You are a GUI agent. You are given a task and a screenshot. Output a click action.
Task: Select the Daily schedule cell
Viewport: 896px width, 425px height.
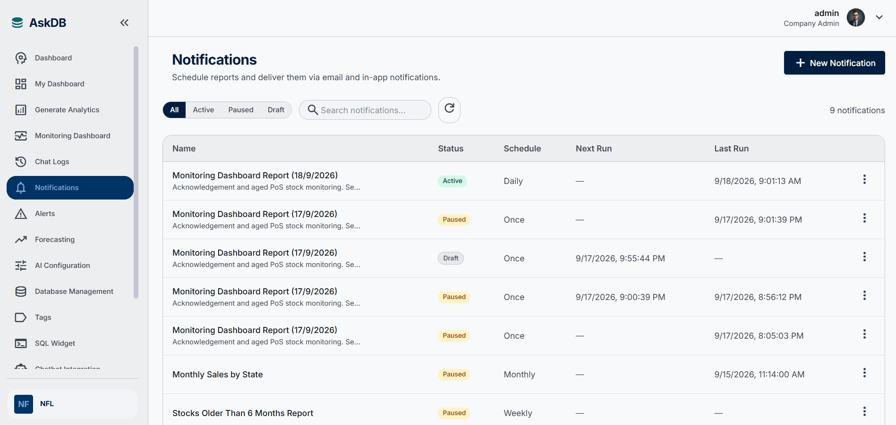(x=513, y=181)
